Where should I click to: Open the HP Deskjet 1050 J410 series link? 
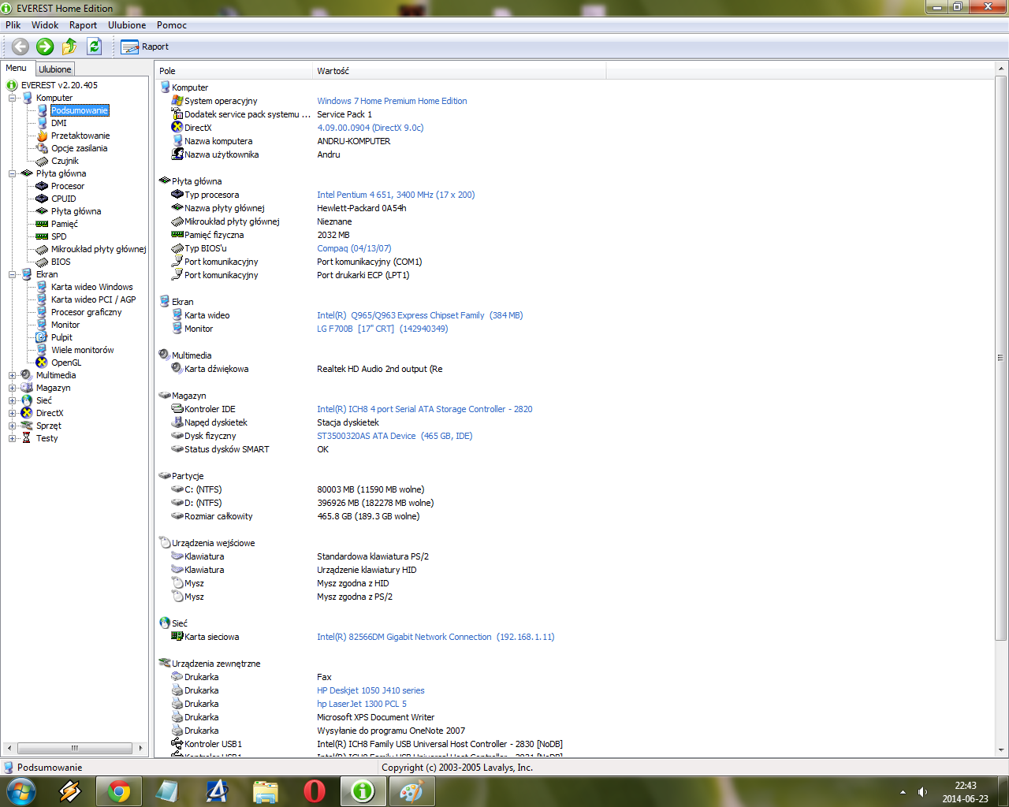click(x=370, y=690)
